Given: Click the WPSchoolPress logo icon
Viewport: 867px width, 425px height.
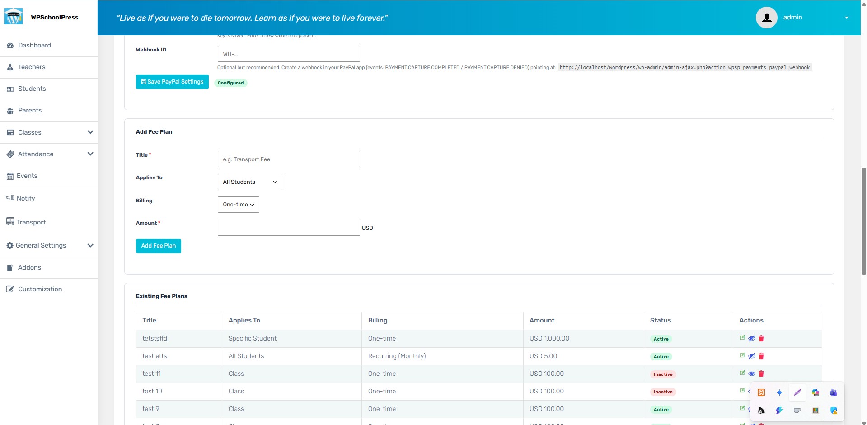Looking at the screenshot, I should 14,17.
